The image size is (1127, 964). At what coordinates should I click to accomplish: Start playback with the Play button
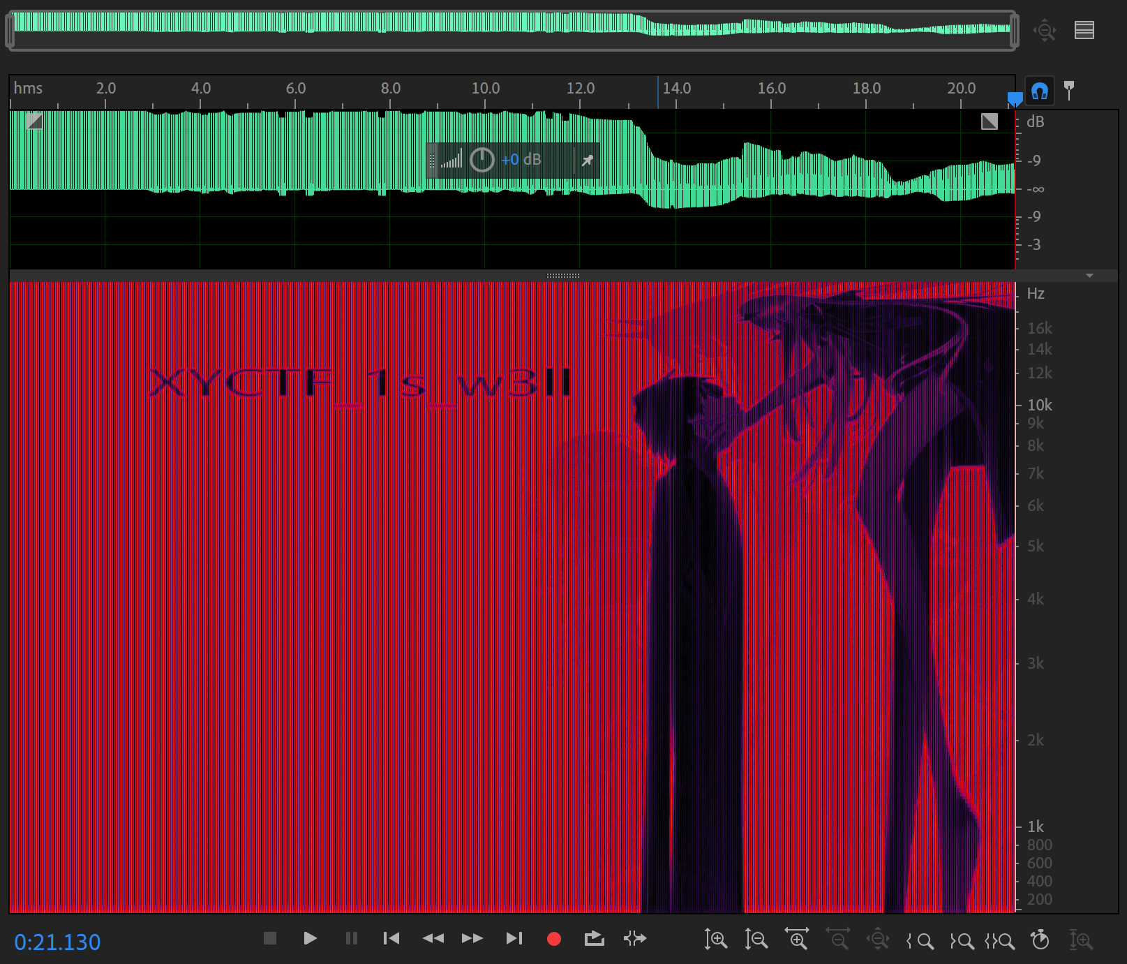point(311,938)
